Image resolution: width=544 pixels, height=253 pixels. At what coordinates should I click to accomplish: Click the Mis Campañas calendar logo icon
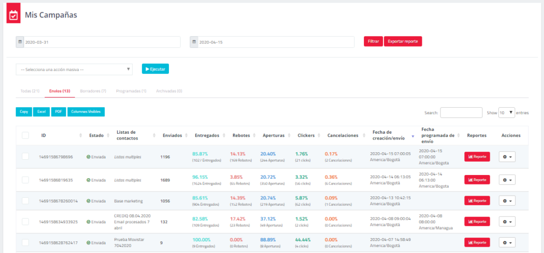(13, 15)
